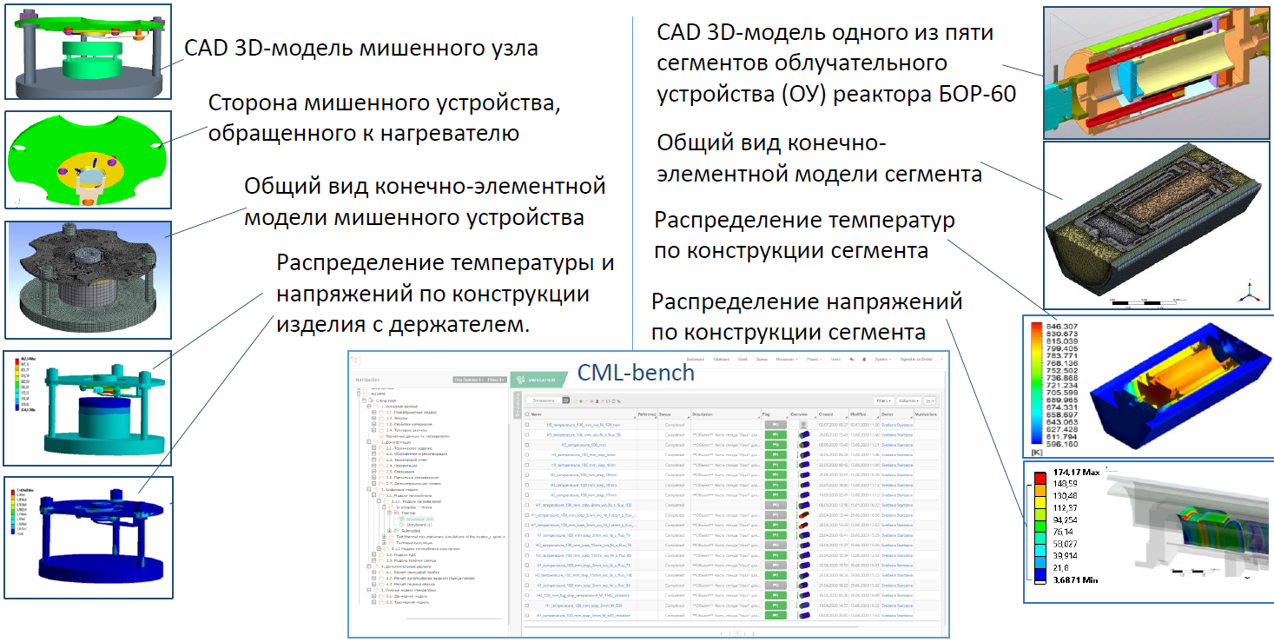Click the notifications bell icon
Viewport: 1274px width, 642px height.
pyautogui.click(x=862, y=358)
